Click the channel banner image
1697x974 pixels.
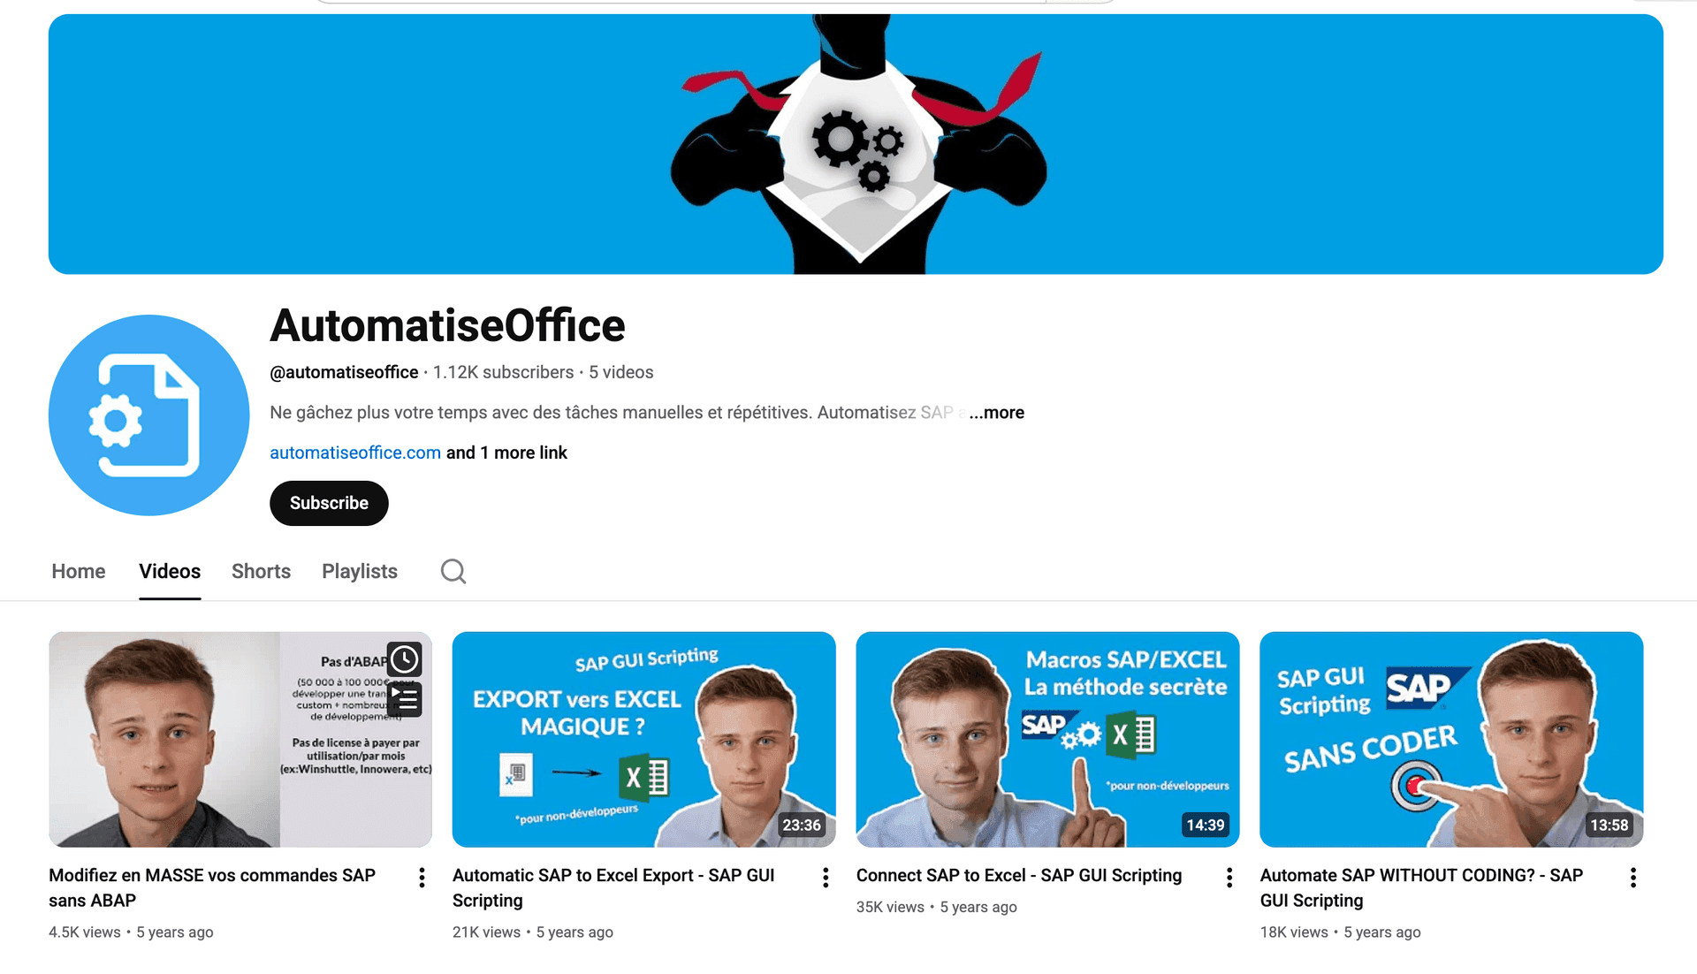856,144
